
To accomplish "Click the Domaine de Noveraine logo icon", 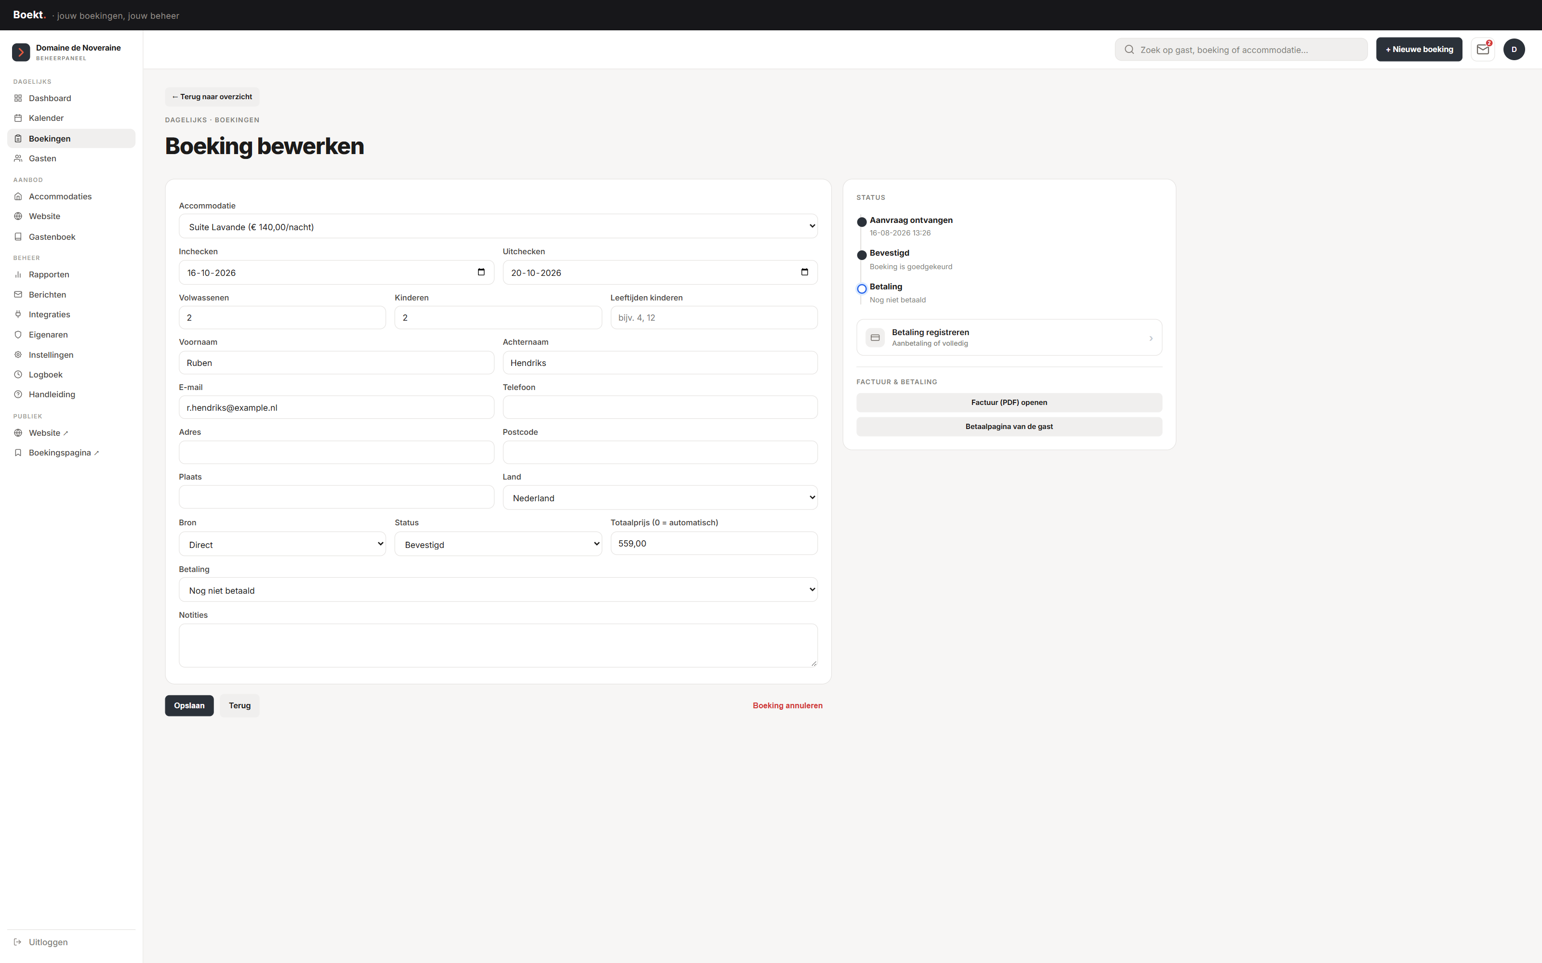I will [21, 52].
